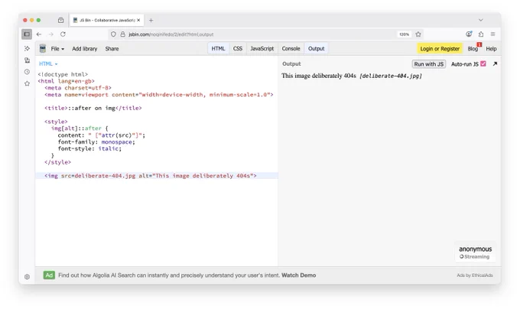The height and width of the screenshot is (309, 520).
Task: Open a new browser tab
Action: tap(151, 20)
